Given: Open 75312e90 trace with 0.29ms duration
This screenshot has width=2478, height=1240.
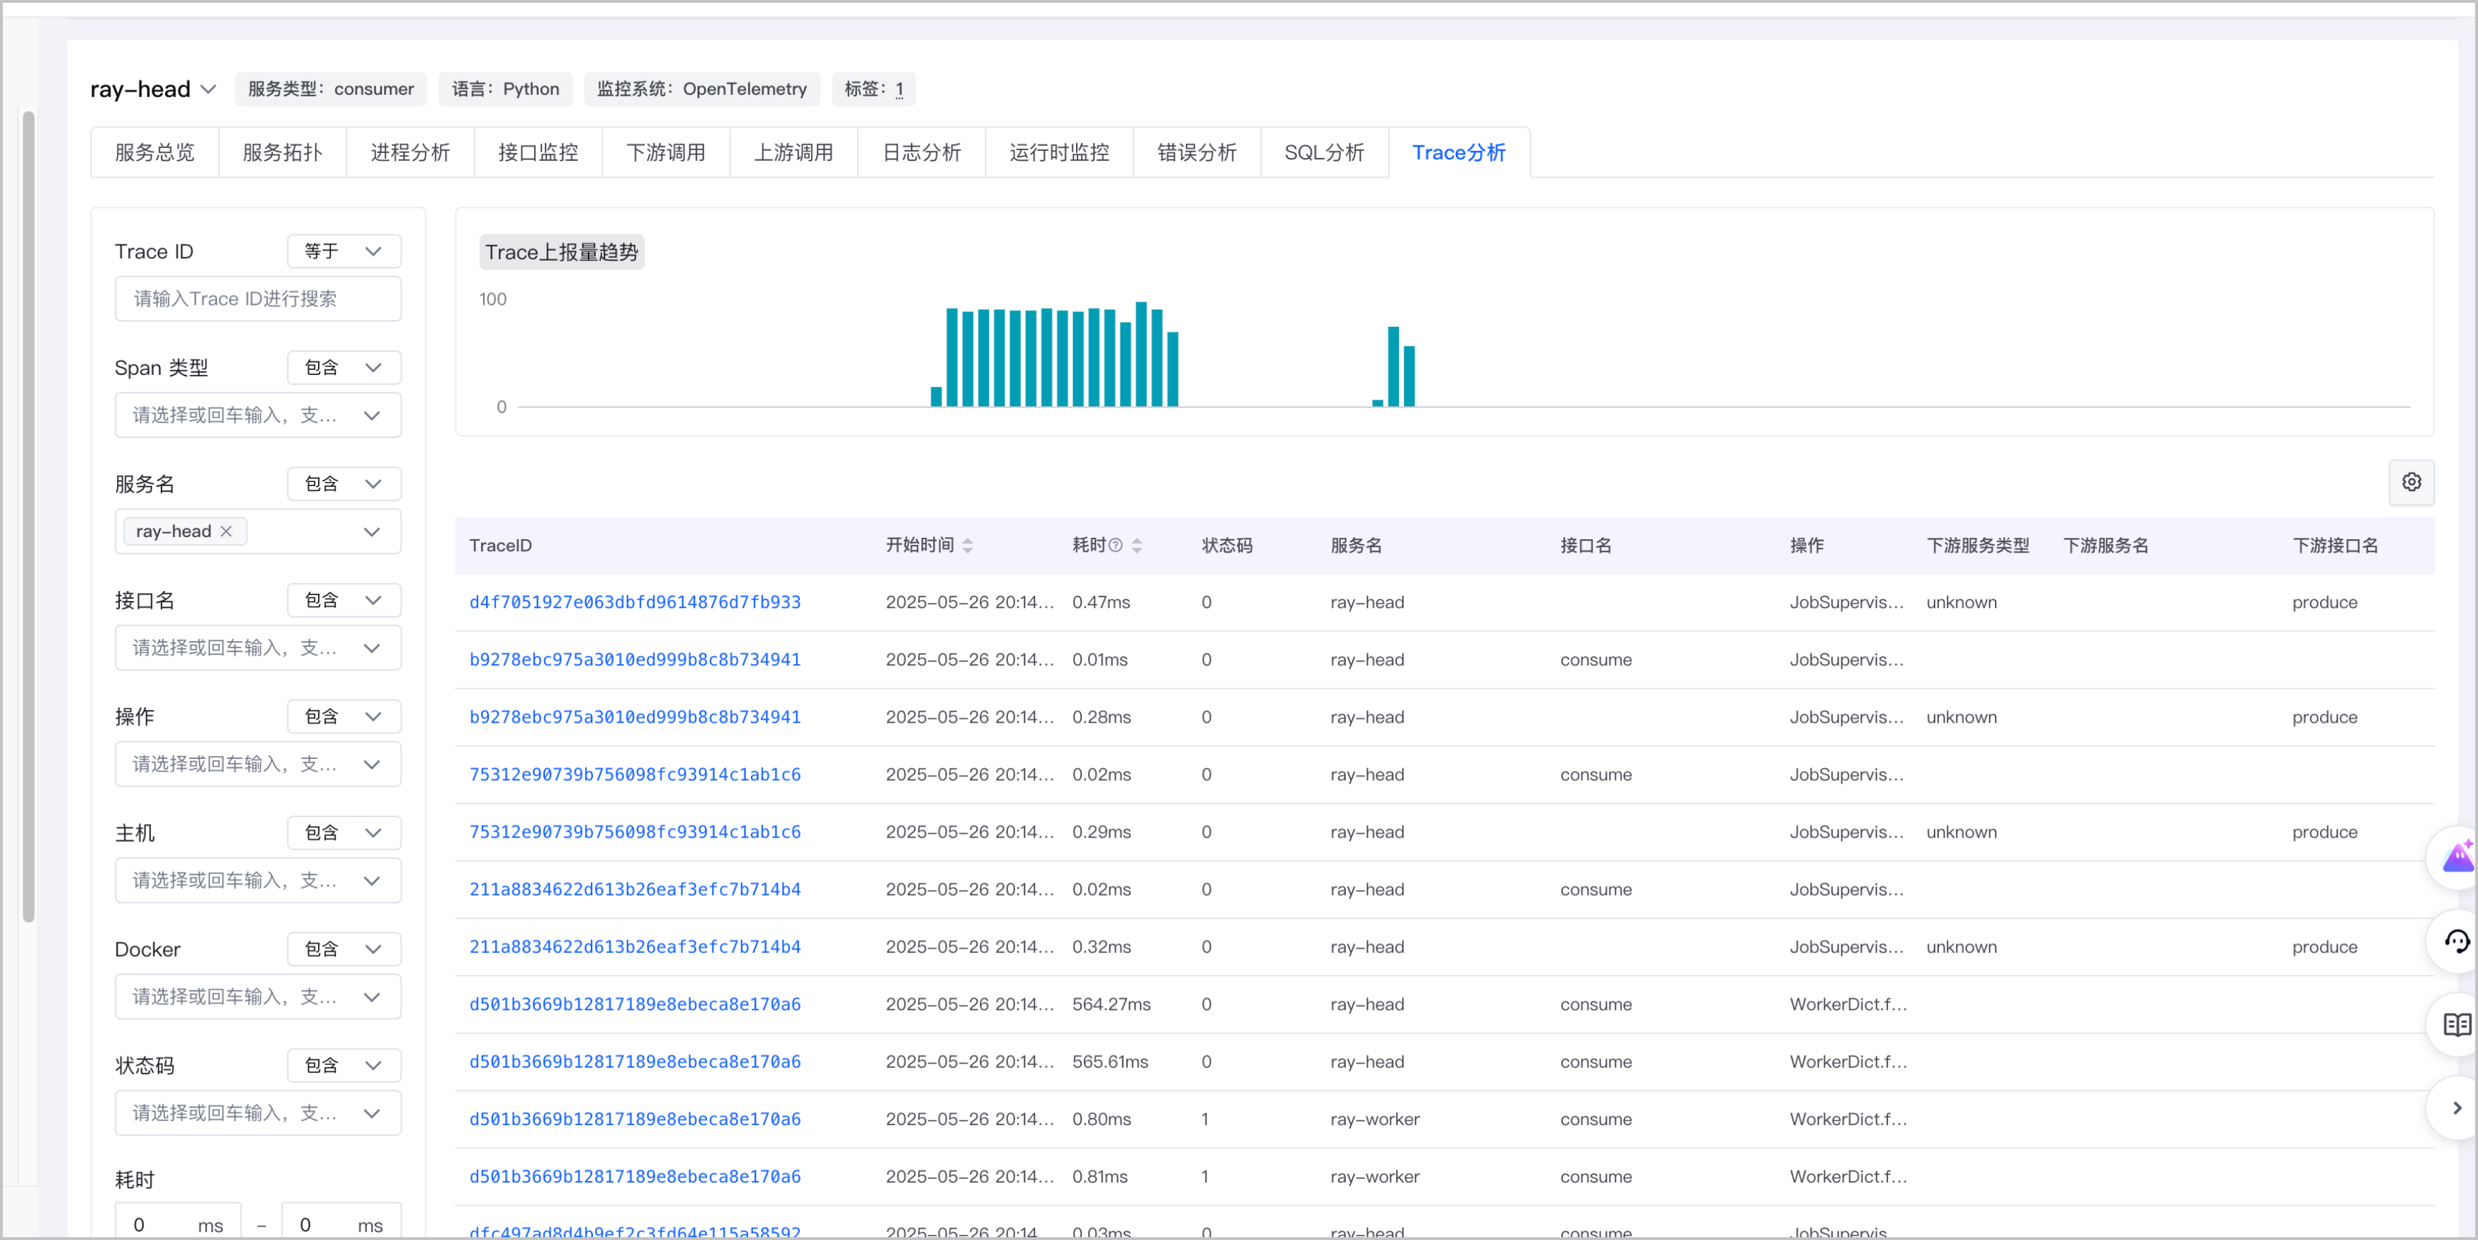Looking at the screenshot, I should (635, 833).
